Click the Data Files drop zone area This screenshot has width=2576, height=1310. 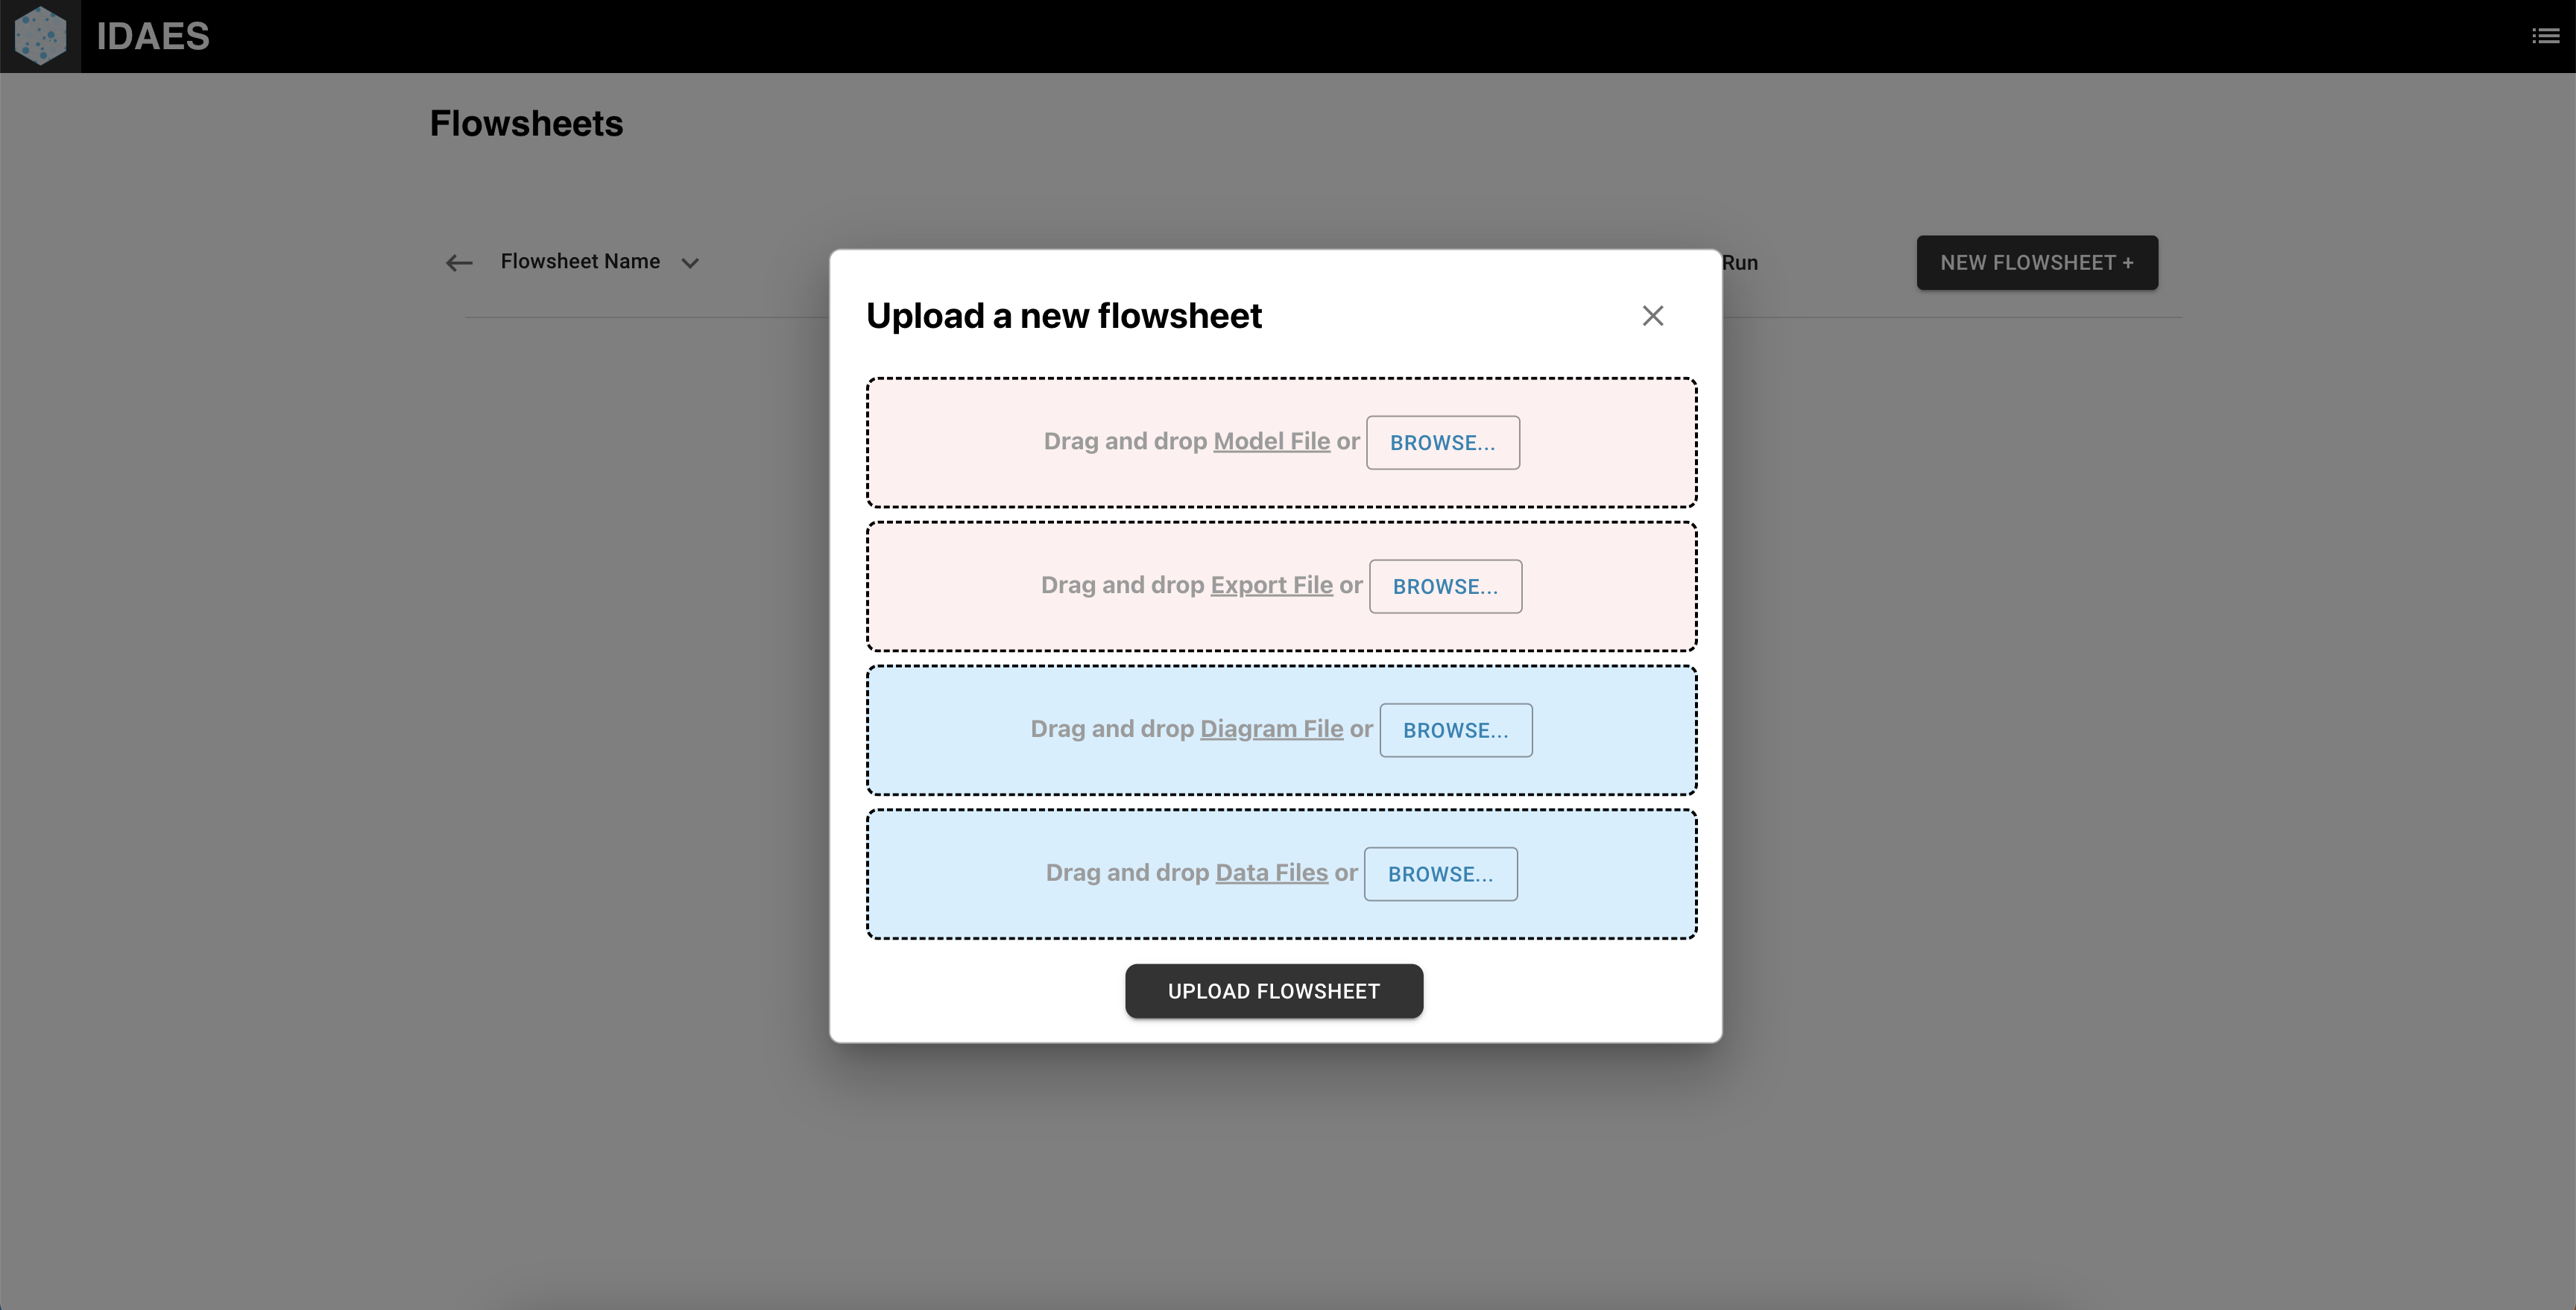pos(1281,875)
